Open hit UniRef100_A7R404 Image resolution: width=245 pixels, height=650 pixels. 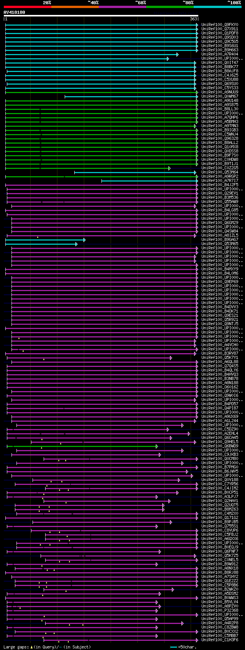tap(220, 54)
